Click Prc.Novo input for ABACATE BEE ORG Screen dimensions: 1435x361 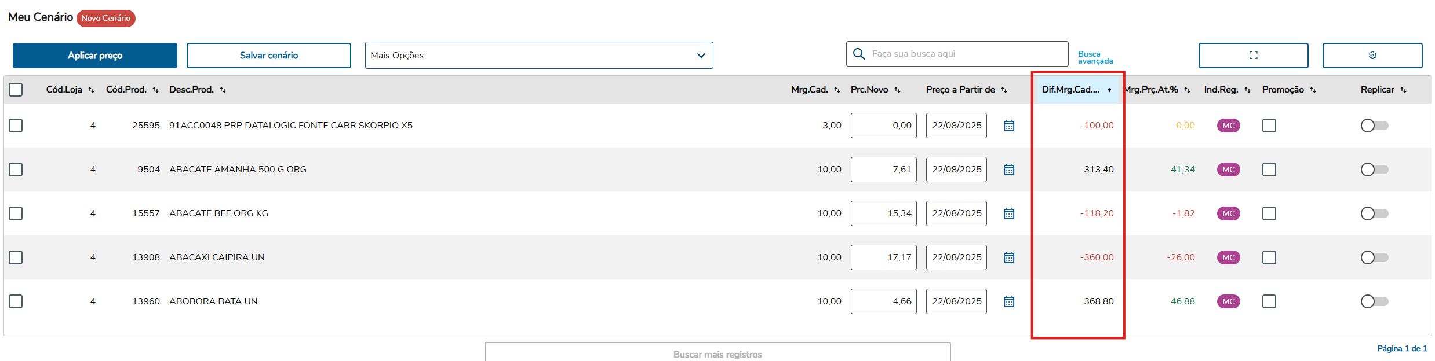(883, 213)
